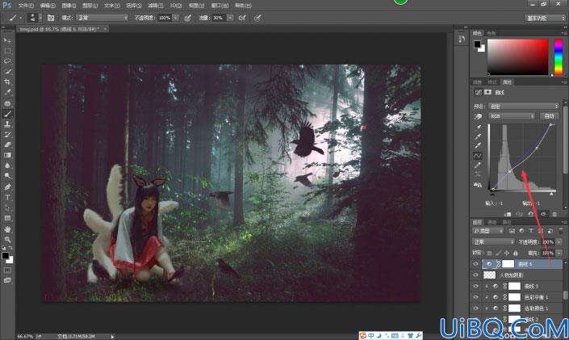Screen dimensions: 569x340
Task: Select the Brush tool in the toolbox
Action: (x=7, y=114)
